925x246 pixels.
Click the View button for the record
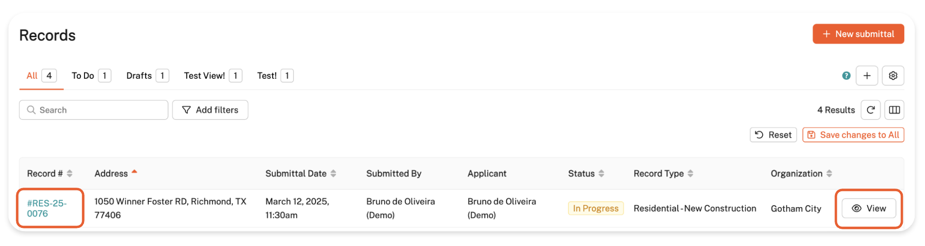[868, 208]
